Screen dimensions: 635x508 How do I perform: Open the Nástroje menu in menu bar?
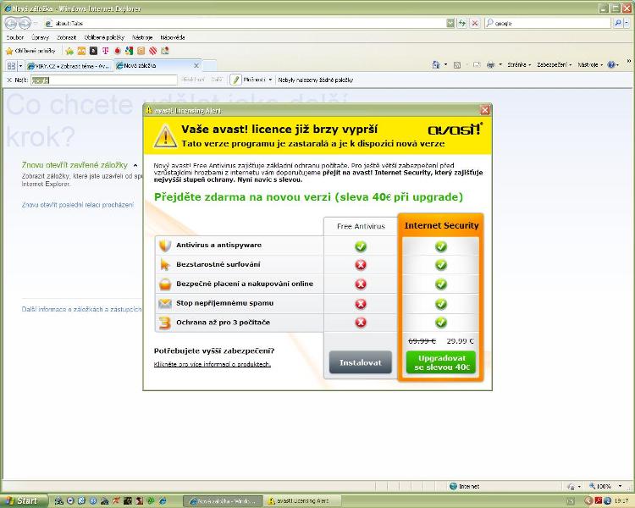[x=142, y=37]
